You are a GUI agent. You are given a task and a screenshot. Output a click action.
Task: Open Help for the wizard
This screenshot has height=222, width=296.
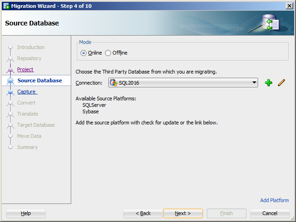point(26,213)
